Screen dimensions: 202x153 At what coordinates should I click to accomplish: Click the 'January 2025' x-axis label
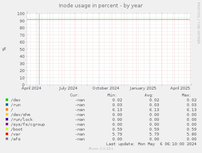point(143,88)
